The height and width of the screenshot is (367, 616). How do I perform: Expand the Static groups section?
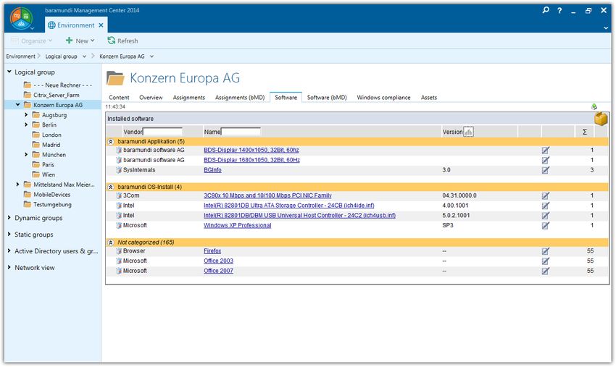click(x=9, y=234)
